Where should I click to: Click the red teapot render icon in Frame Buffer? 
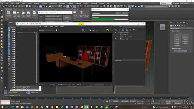click(x=108, y=30)
